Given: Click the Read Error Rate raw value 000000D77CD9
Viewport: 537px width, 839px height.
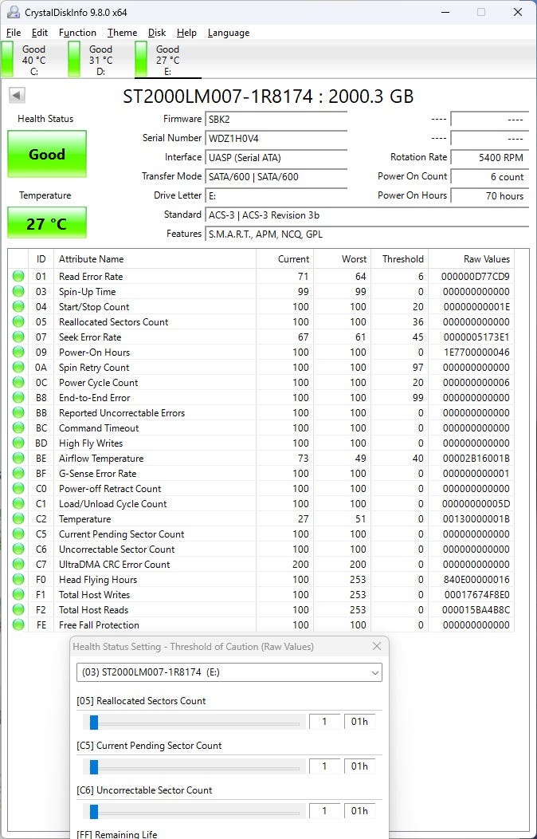Looking at the screenshot, I should pyautogui.click(x=476, y=277).
